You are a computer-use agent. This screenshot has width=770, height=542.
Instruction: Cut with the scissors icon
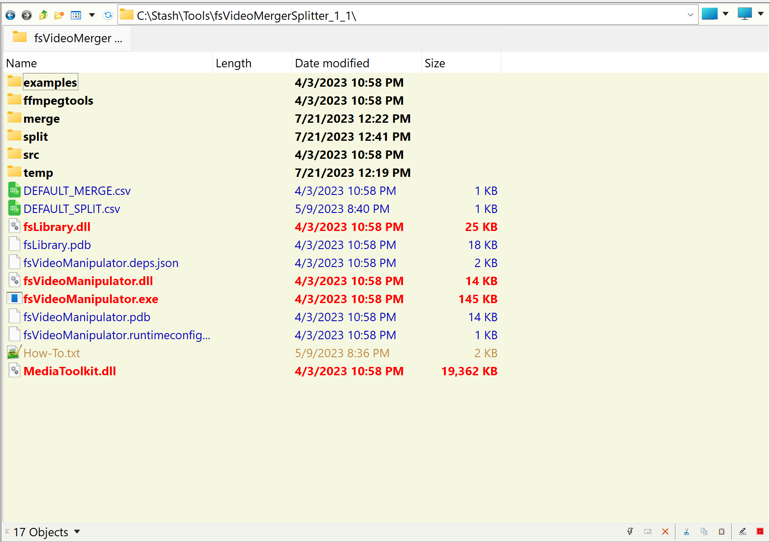point(686,531)
